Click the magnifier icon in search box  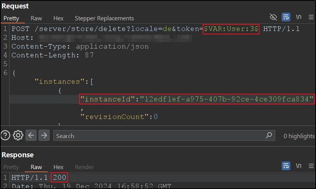click(x=269, y=135)
